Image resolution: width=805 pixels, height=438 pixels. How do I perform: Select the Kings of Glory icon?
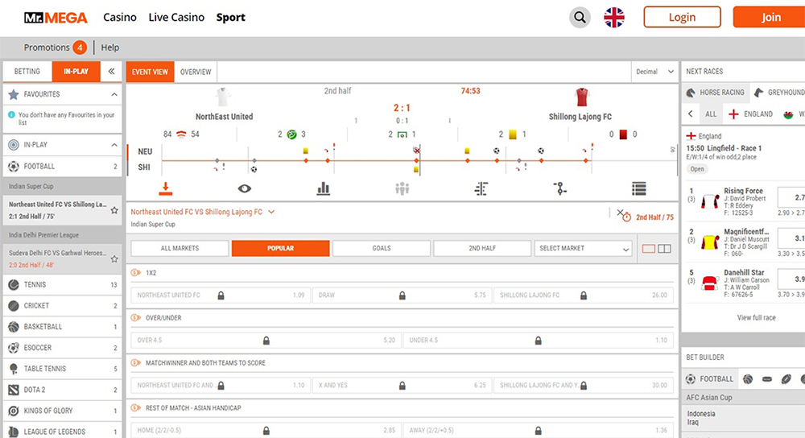click(14, 411)
